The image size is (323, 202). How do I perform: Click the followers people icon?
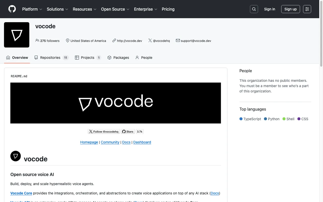click(x=37, y=40)
